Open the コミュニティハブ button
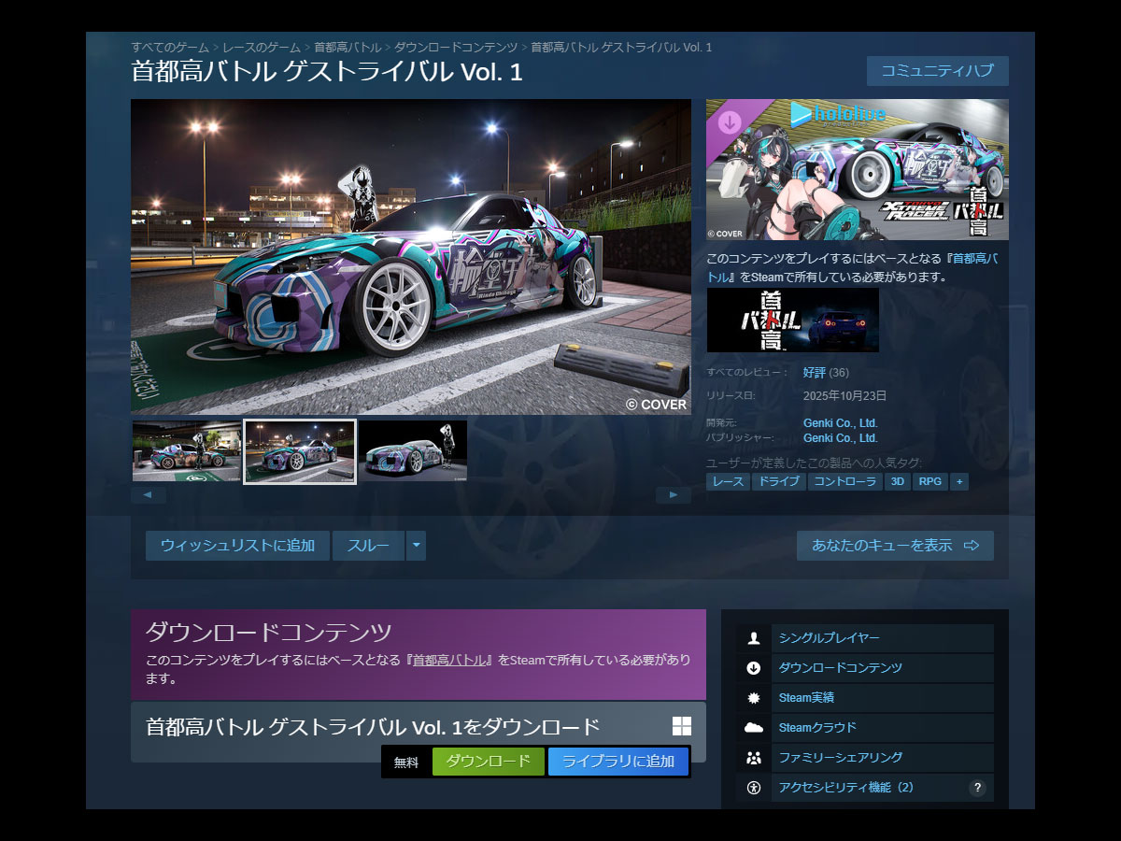 tap(937, 71)
